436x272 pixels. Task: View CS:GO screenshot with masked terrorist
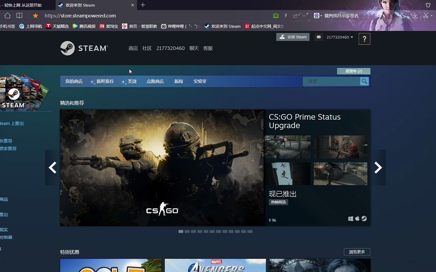point(340,147)
